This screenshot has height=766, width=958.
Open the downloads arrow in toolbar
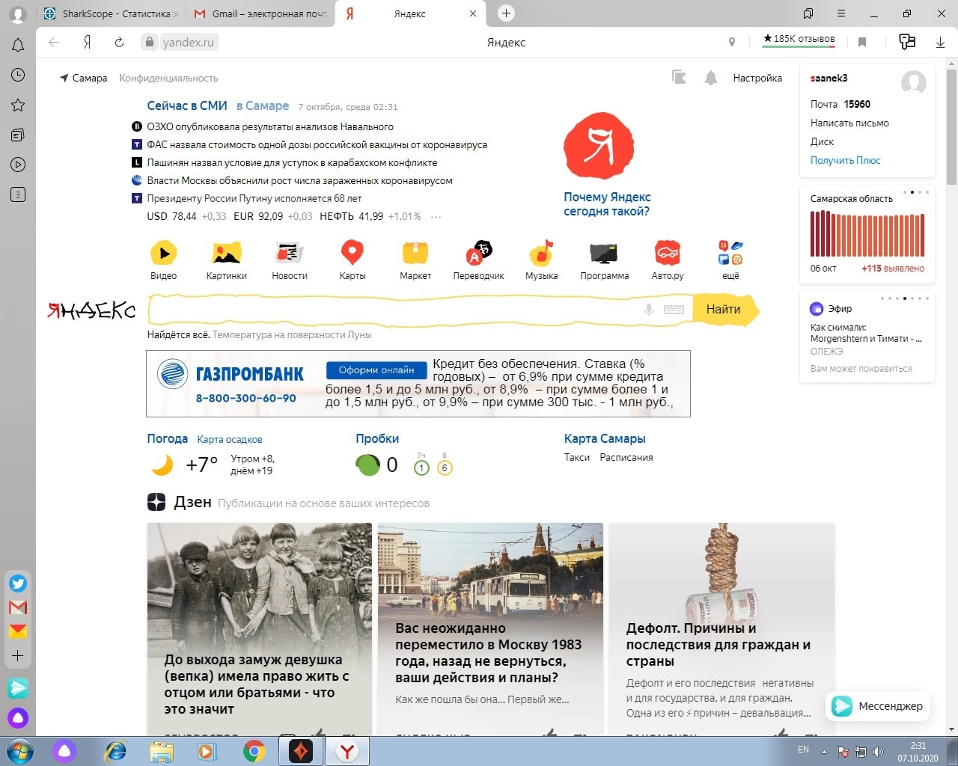(x=940, y=43)
